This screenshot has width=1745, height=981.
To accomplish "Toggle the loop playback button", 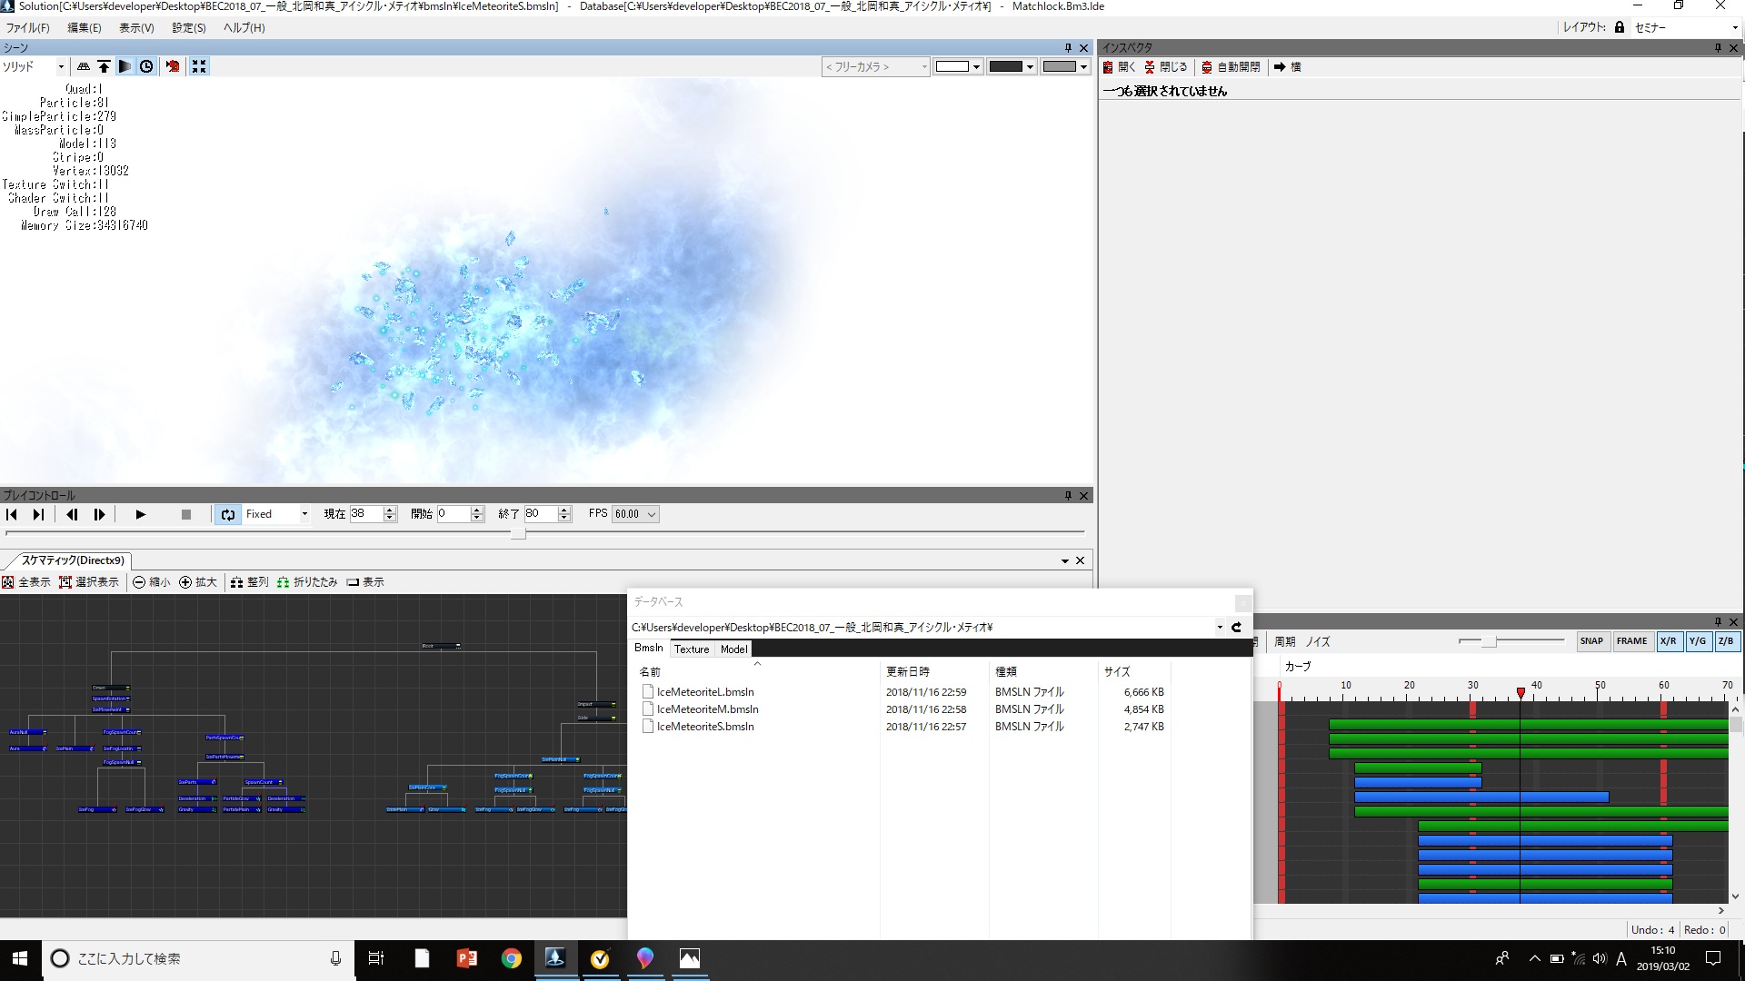I will coord(227,514).
